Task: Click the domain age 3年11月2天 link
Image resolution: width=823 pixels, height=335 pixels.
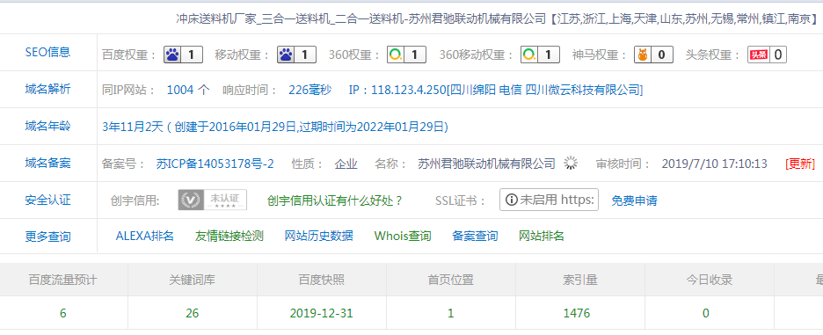Action: tap(275, 127)
